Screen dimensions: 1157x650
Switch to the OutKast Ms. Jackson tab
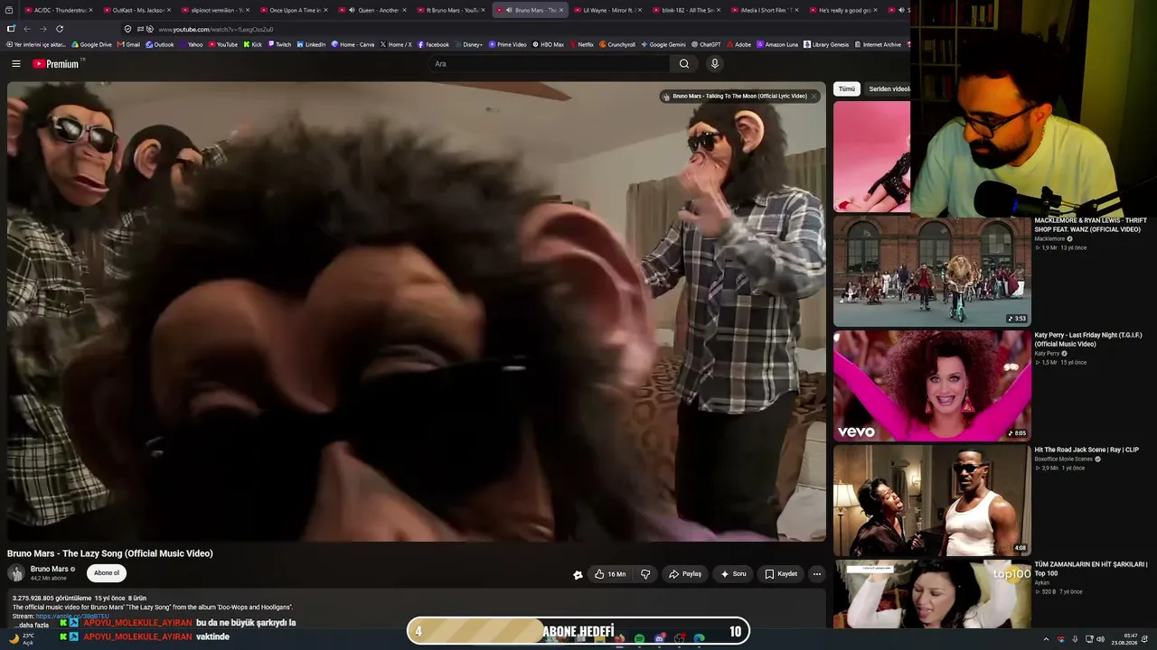[136, 10]
